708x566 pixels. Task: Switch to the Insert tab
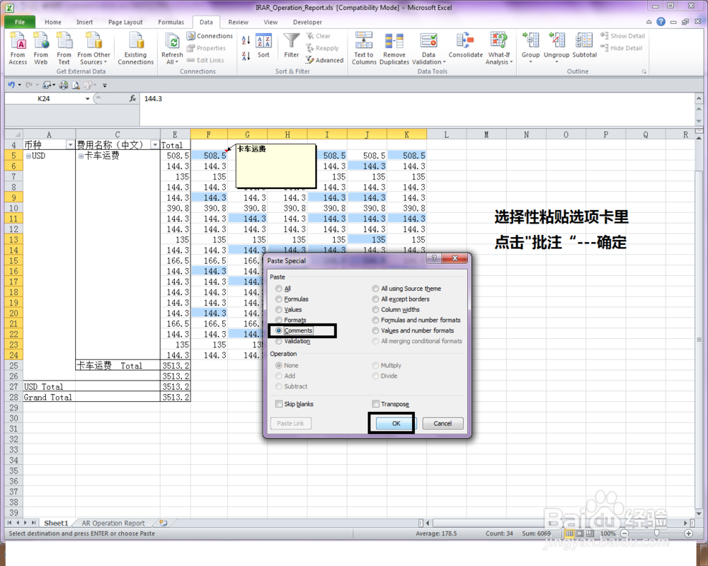click(x=84, y=22)
